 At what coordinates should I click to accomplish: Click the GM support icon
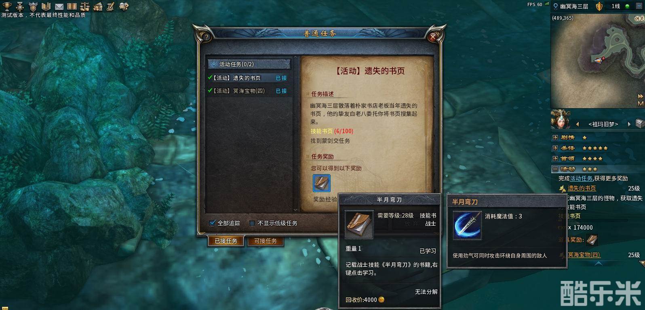coord(111,6)
